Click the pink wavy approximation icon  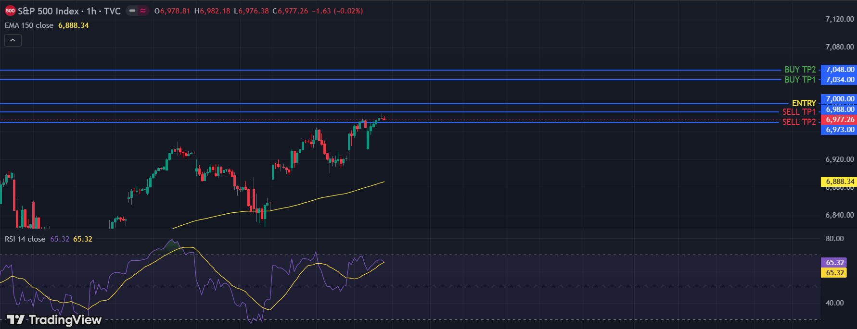[x=143, y=11]
